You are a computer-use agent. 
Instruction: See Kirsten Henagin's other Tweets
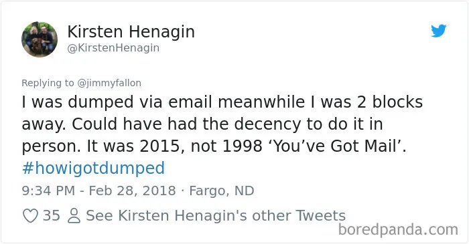[216, 216]
